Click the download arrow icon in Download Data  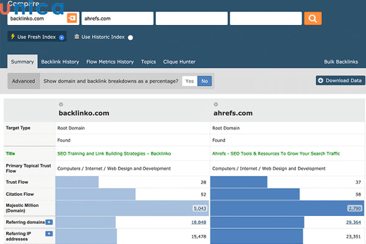pos(321,81)
